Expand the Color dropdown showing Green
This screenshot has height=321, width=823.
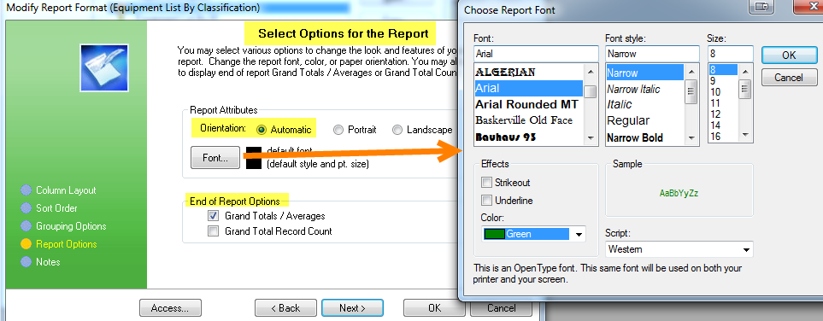(x=579, y=235)
